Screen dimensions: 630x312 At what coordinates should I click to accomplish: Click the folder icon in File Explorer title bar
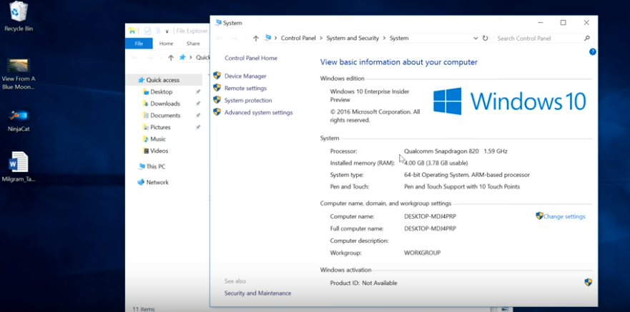point(132,31)
